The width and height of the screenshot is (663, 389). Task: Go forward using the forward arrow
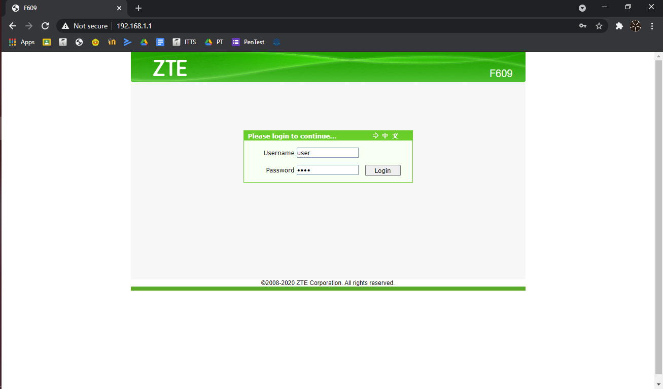click(x=29, y=26)
